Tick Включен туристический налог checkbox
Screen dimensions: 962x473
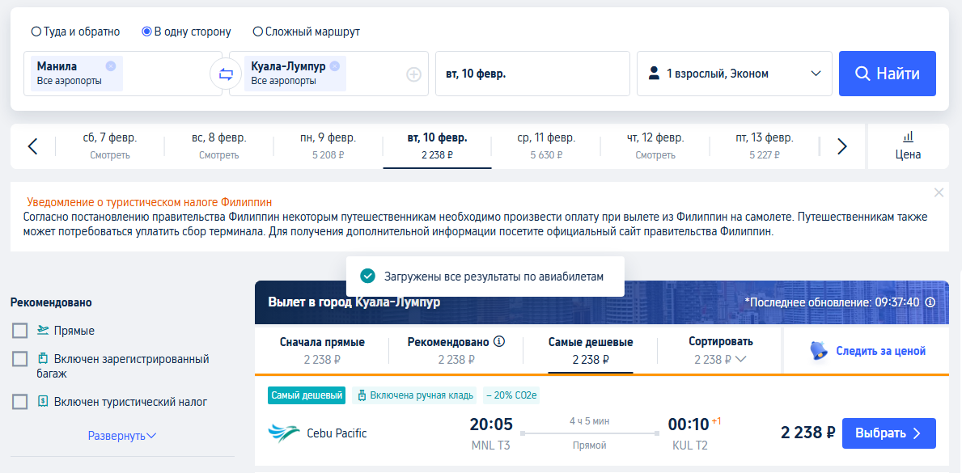tap(19, 402)
